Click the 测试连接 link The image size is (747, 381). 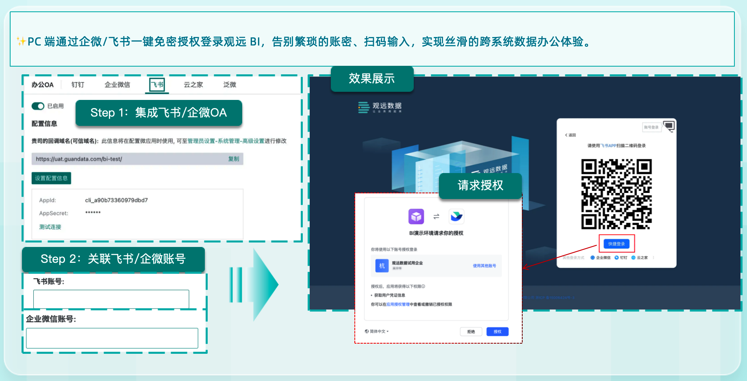(50, 227)
